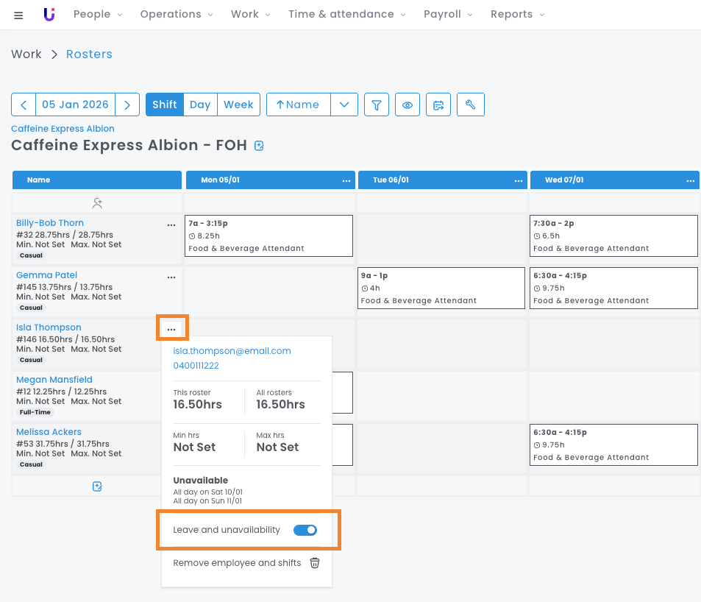Click the trash icon to remove employee
The width and height of the screenshot is (701, 602).
[315, 563]
